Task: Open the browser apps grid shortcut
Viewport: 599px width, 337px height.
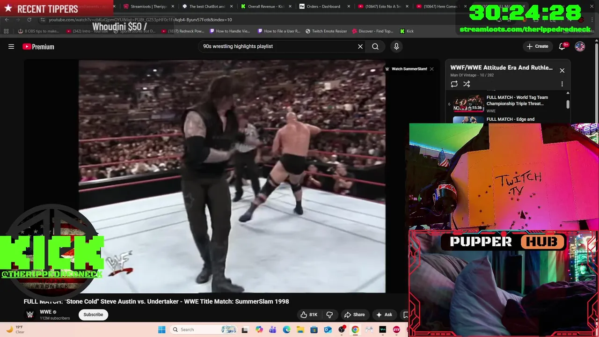Action: (x=6, y=31)
